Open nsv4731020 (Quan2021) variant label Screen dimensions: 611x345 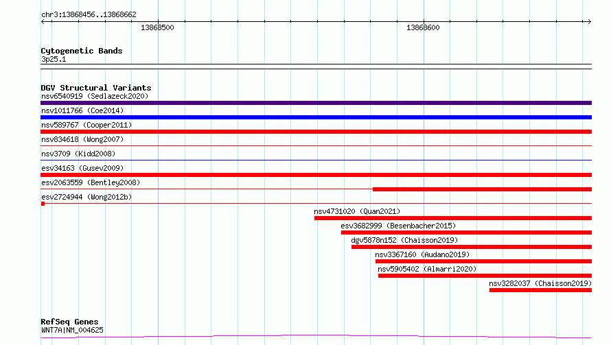coord(357,211)
